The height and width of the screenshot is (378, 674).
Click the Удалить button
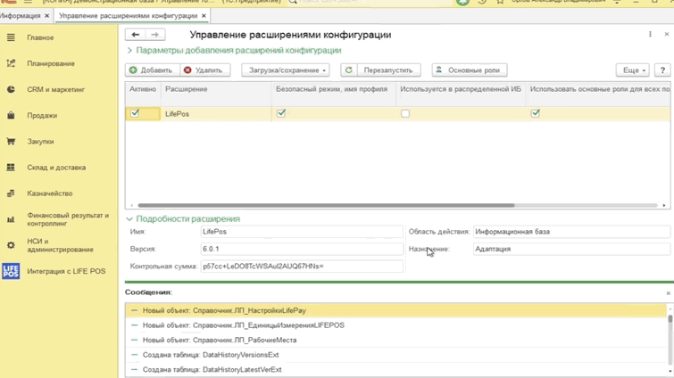click(x=205, y=70)
